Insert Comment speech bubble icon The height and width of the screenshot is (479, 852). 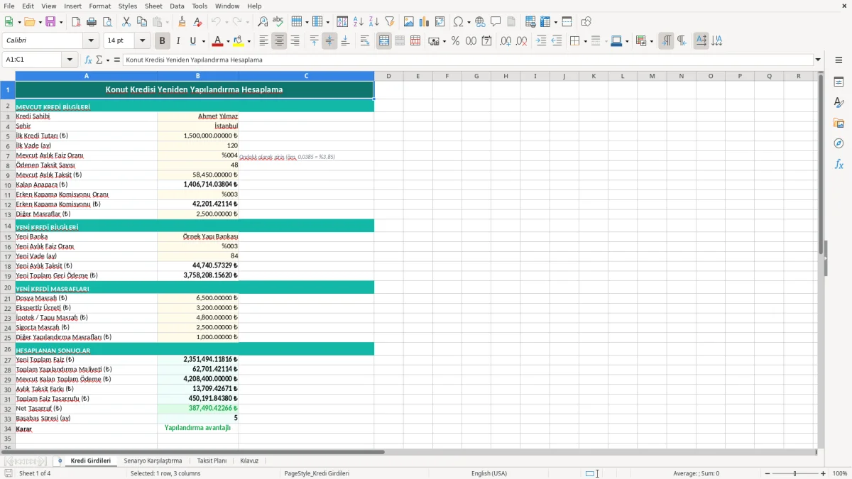click(x=496, y=22)
